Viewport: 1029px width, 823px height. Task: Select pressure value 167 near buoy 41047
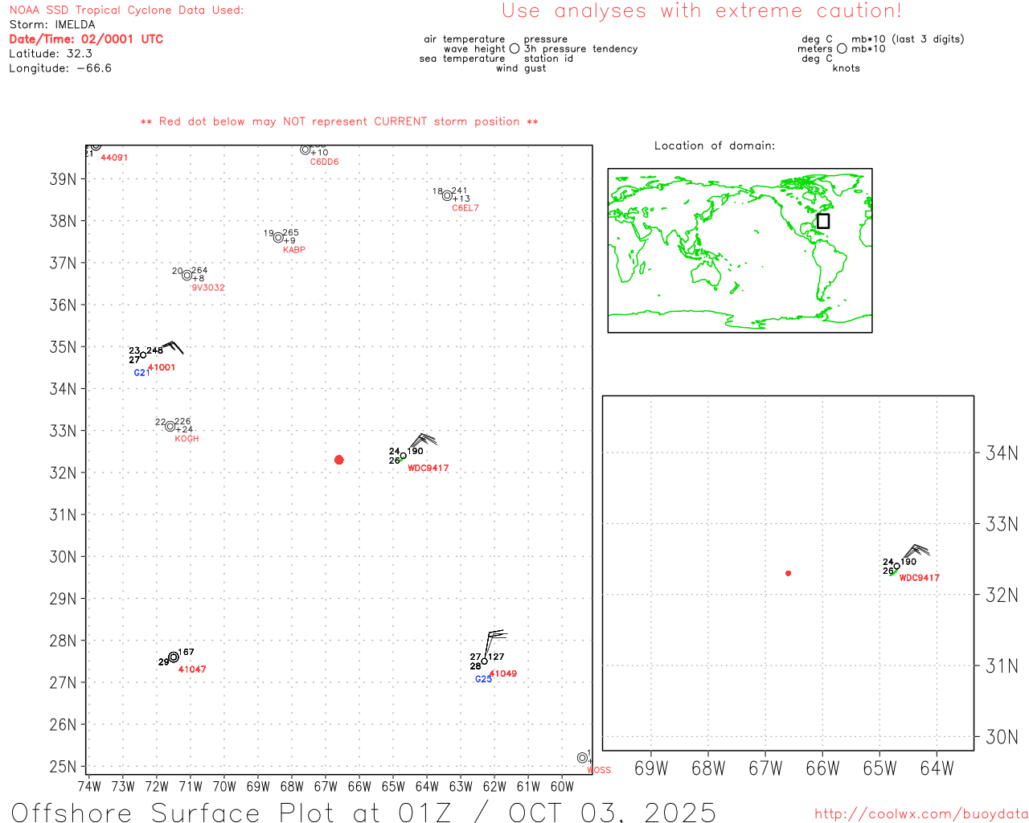(x=186, y=653)
